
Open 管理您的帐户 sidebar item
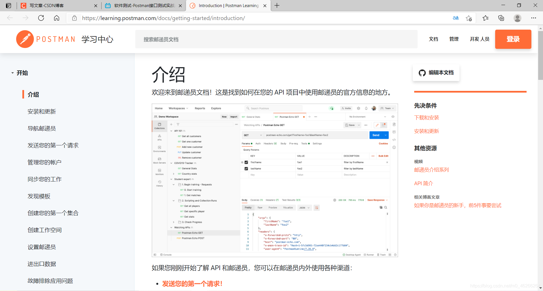(x=44, y=162)
